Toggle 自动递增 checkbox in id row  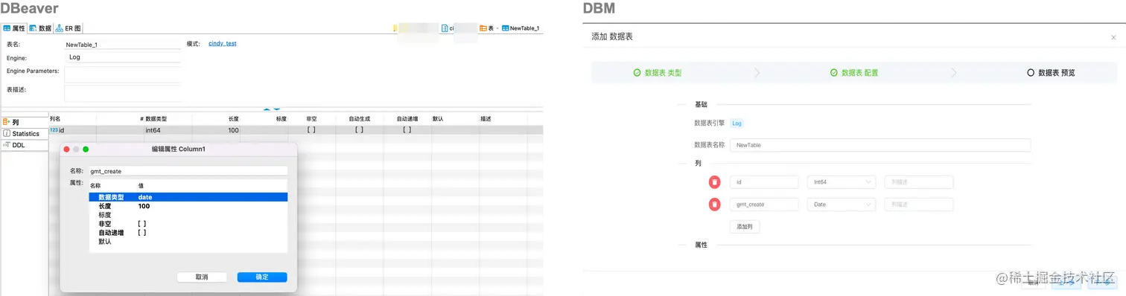(x=407, y=130)
